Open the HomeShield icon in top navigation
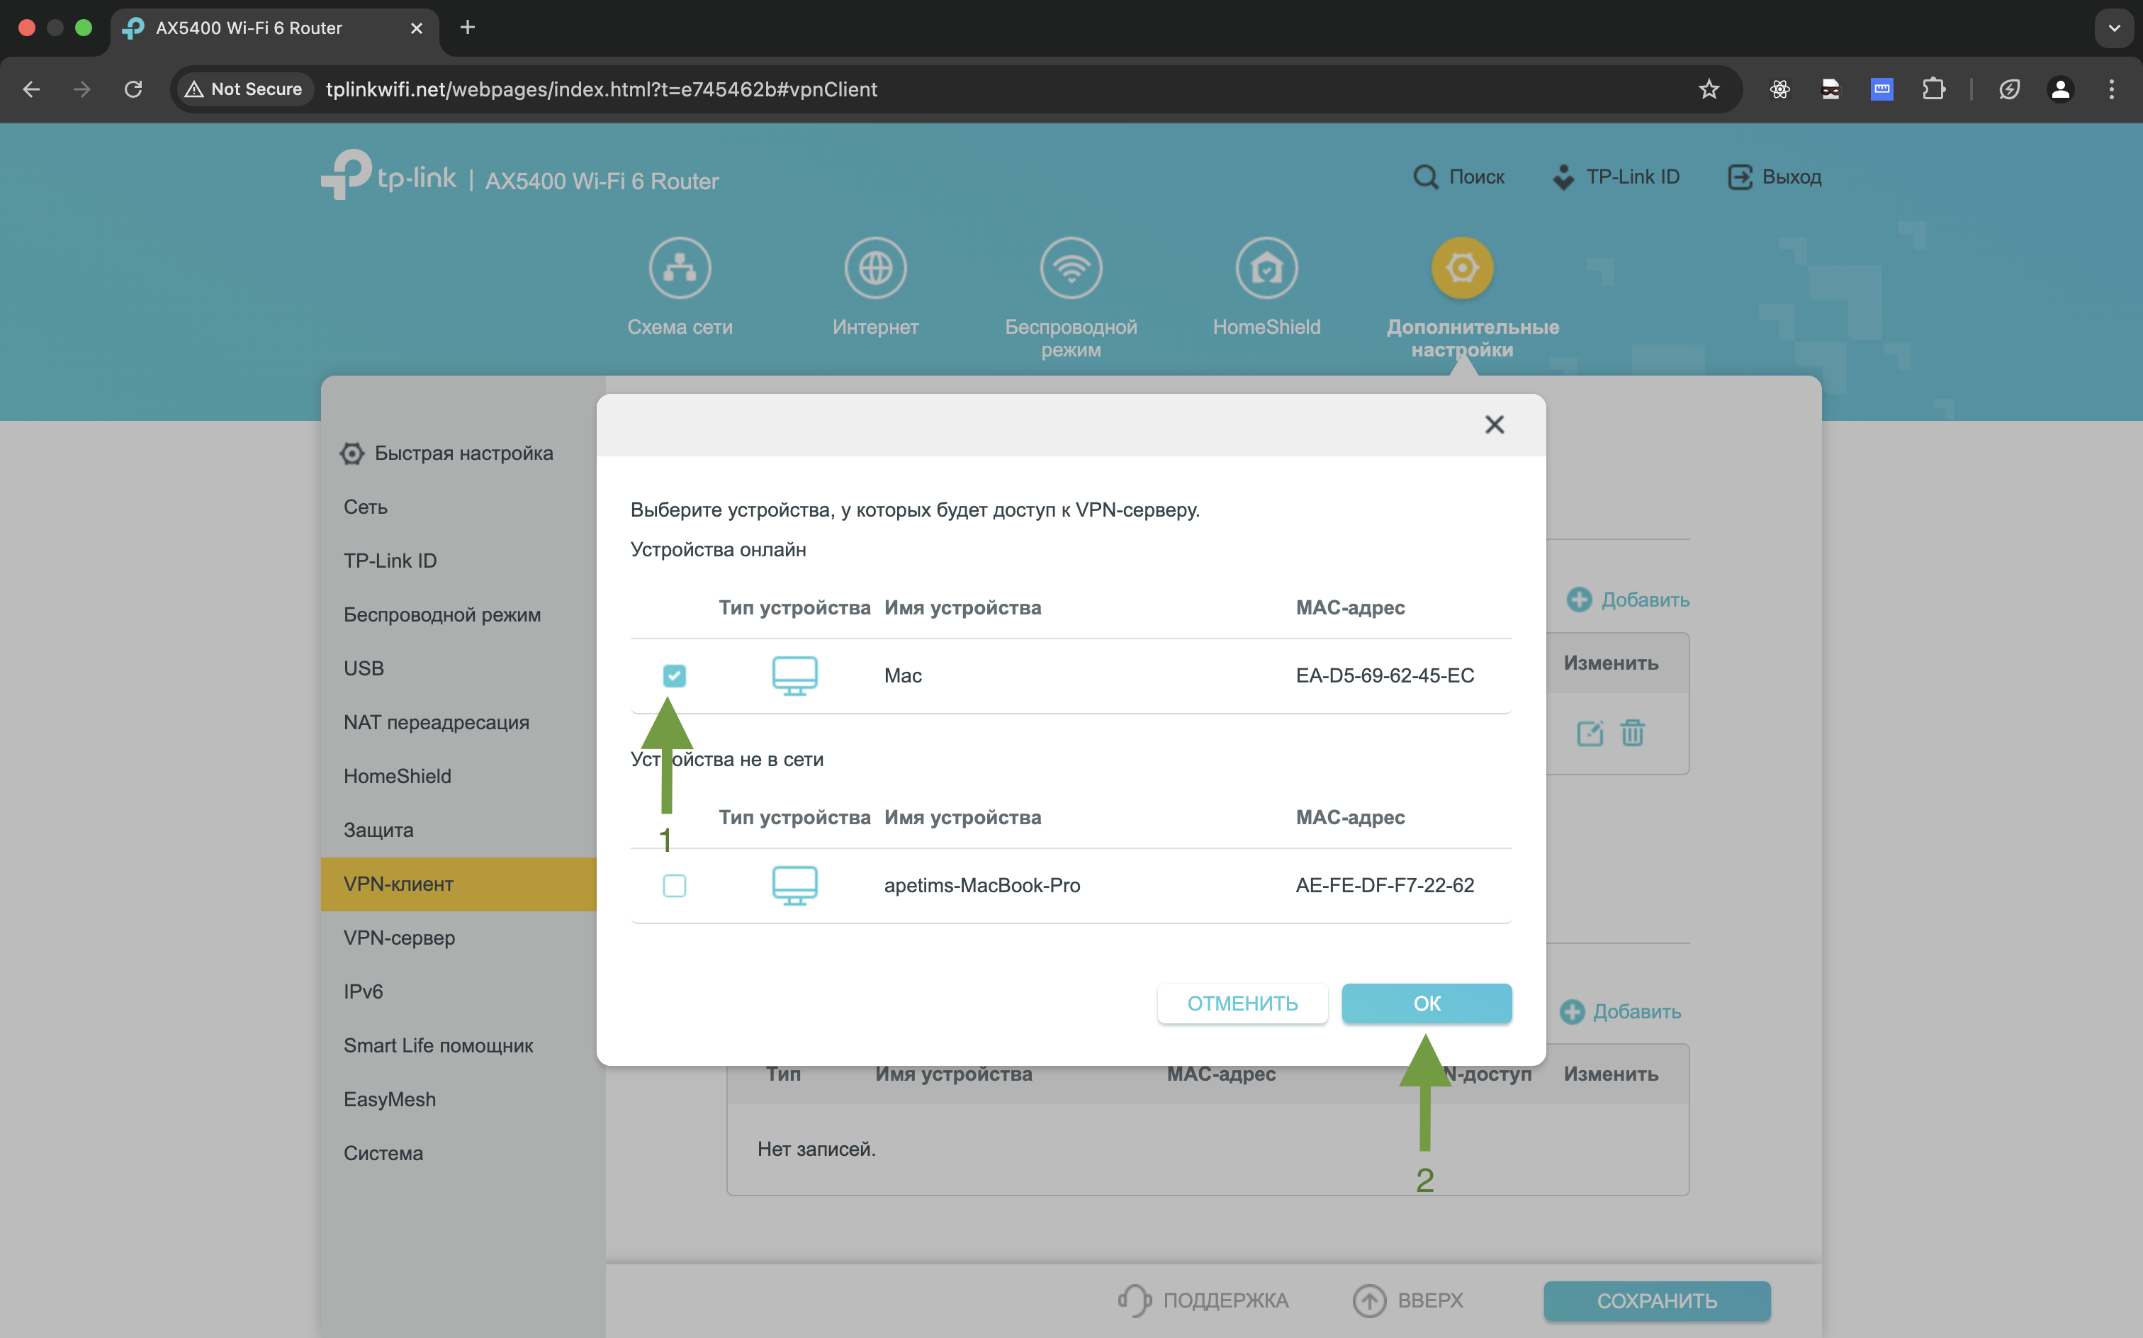This screenshot has width=2143, height=1338. point(1266,268)
